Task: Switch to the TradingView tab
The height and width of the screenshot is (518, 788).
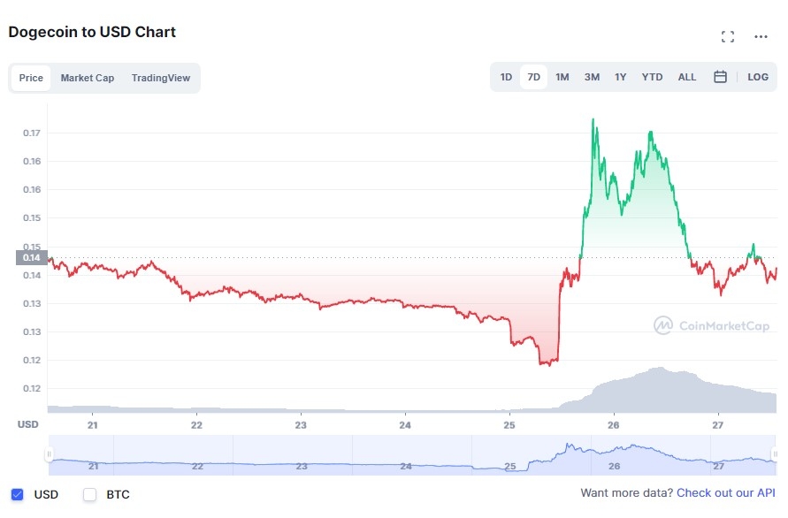Action: coord(161,78)
